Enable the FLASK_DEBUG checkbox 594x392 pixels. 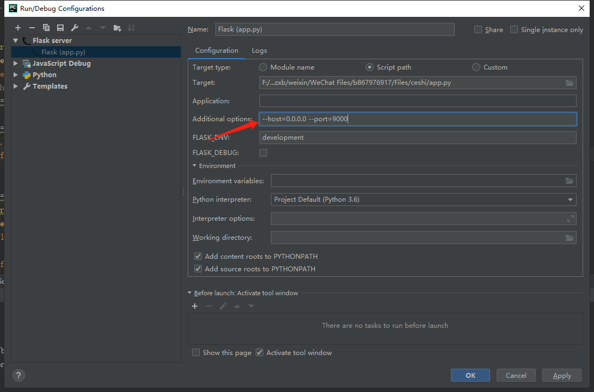[x=263, y=153]
